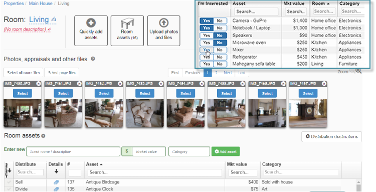Click the edit pencil next to Living room name
This screenshot has width=376, height=192.
point(54,20)
